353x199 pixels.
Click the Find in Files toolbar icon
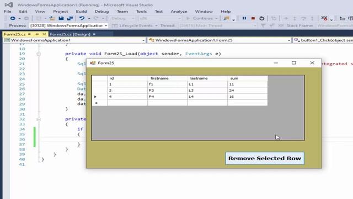click(x=226, y=18)
